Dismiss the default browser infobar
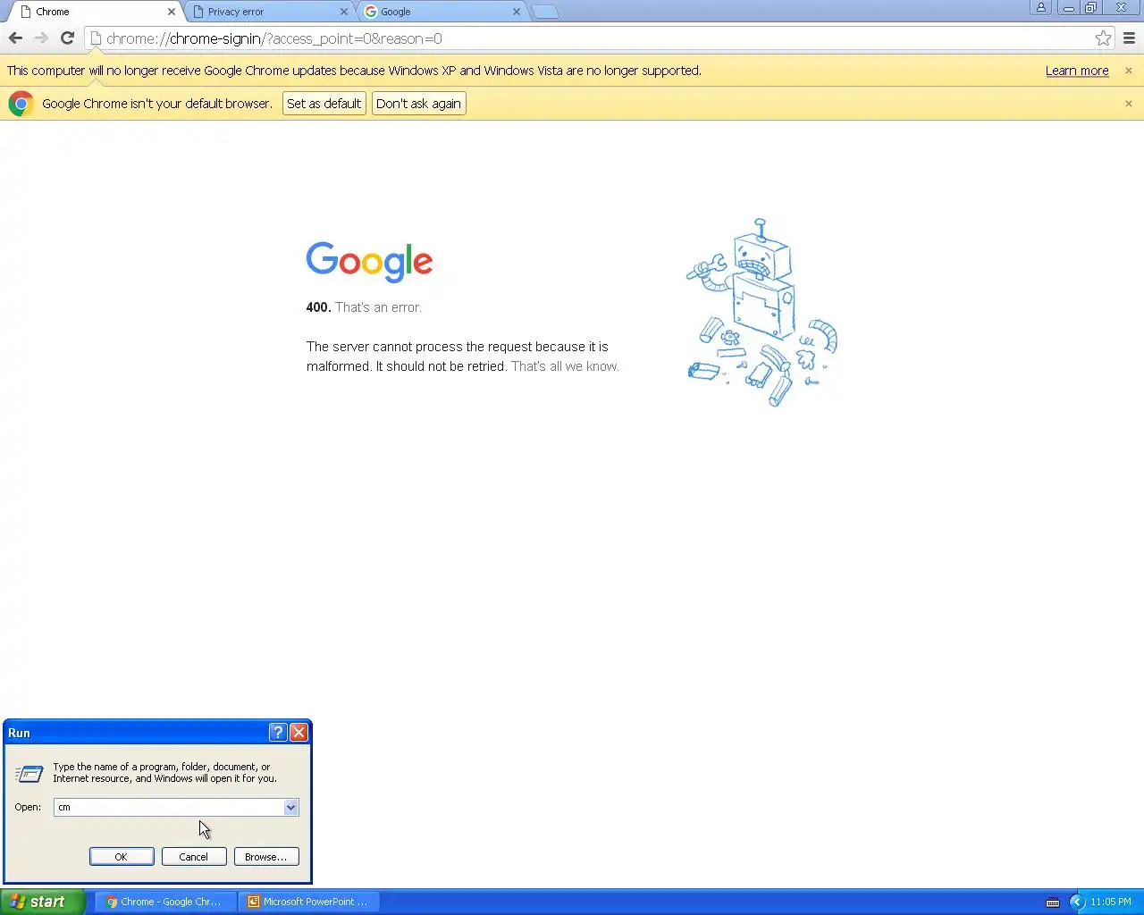 tap(1128, 104)
